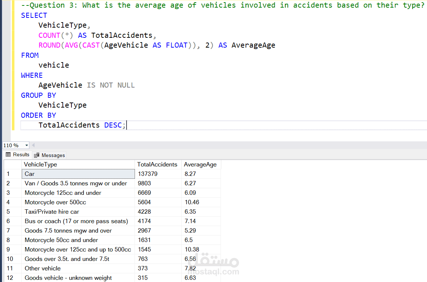Click TotalAccidents value 6669
The height and width of the screenshot is (282, 427).
158,193
